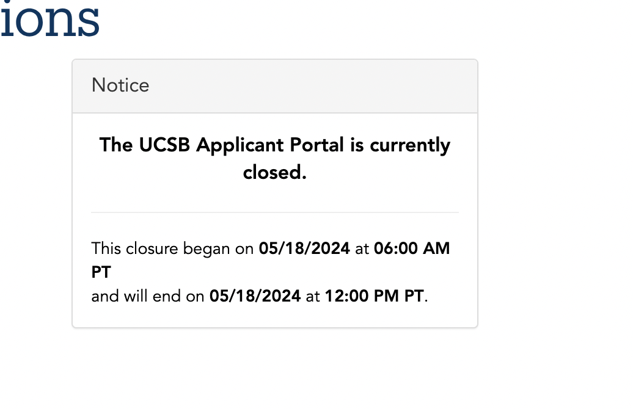The image size is (633, 409).
Task: Click the word "This" in the closure details
Action: 106,249
